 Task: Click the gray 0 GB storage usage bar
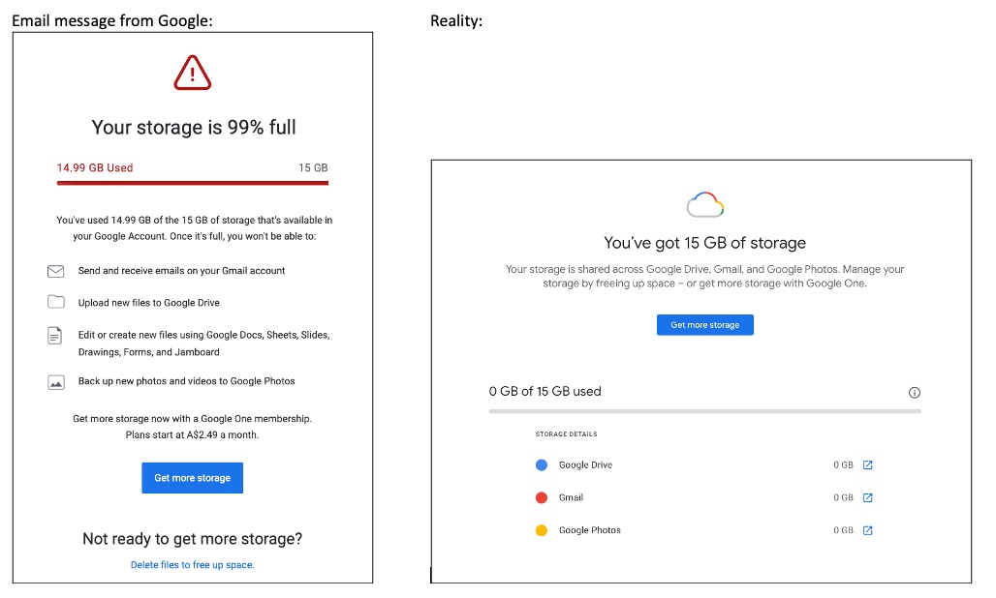tap(704, 411)
